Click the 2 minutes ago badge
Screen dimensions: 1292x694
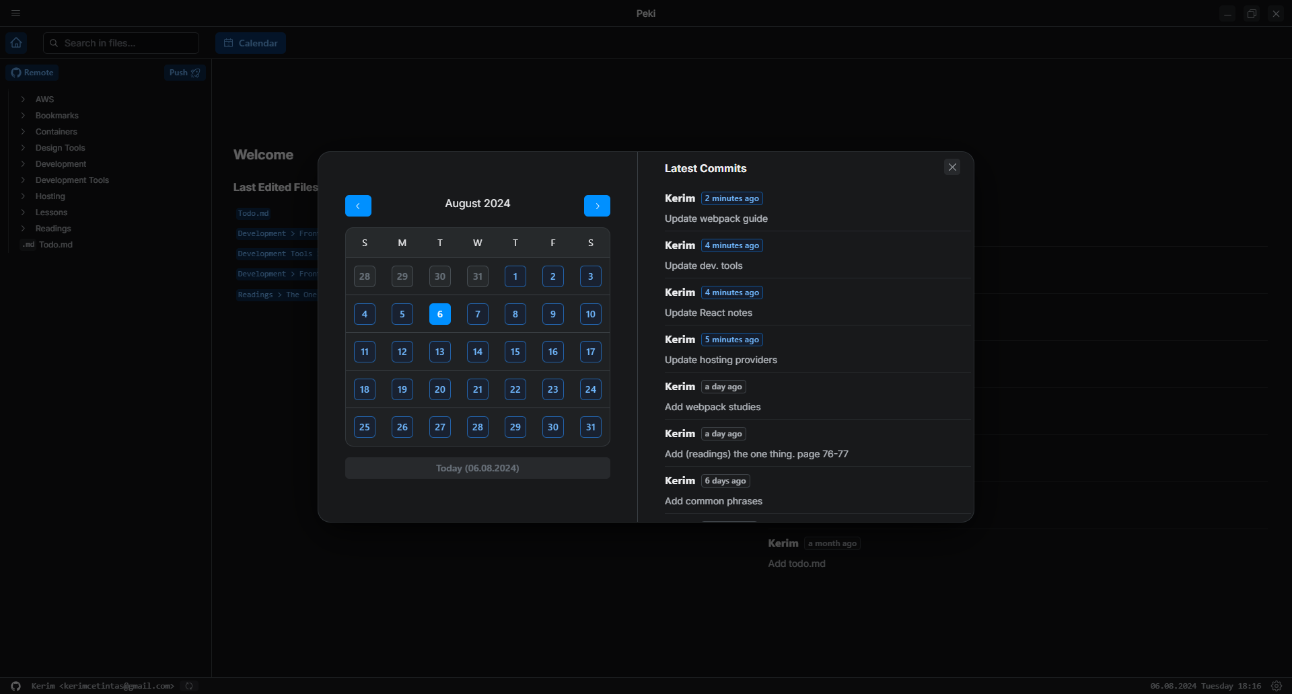click(732, 198)
